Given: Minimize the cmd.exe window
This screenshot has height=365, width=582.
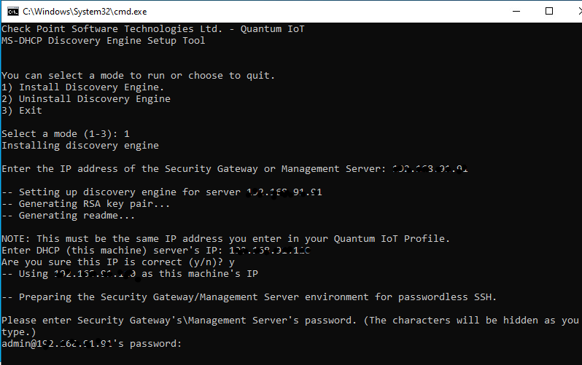Looking at the screenshot, I should (x=516, y=12).
